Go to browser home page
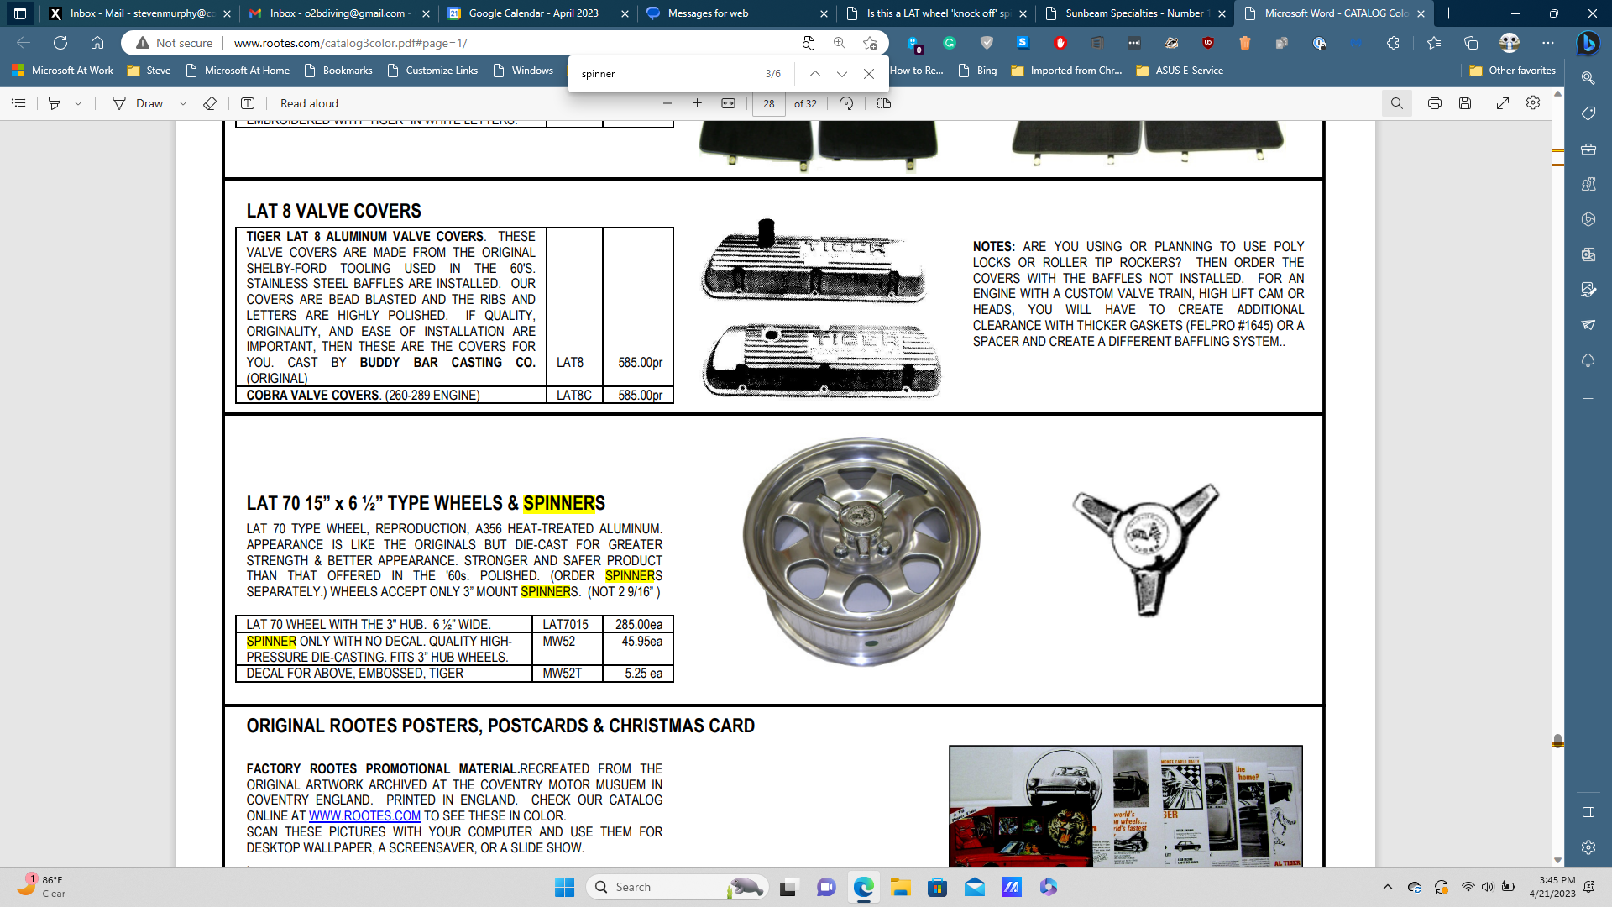 (97, 43)
